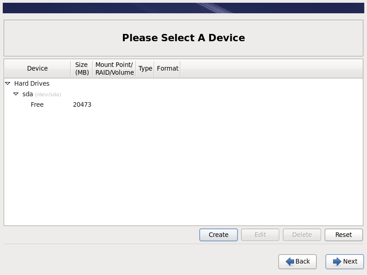Click the blue left arrow icon on Back
Viewport: 367px width, 275px height.
289,261
